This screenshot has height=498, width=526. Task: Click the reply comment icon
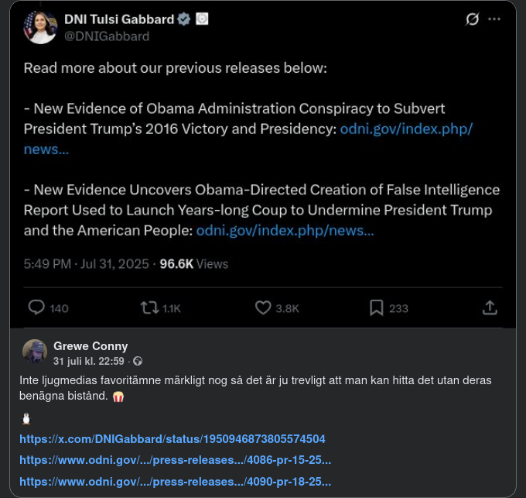coord(36,307)
